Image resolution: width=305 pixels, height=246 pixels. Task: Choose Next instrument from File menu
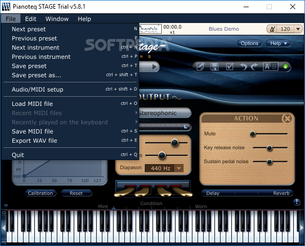point(70,48)
